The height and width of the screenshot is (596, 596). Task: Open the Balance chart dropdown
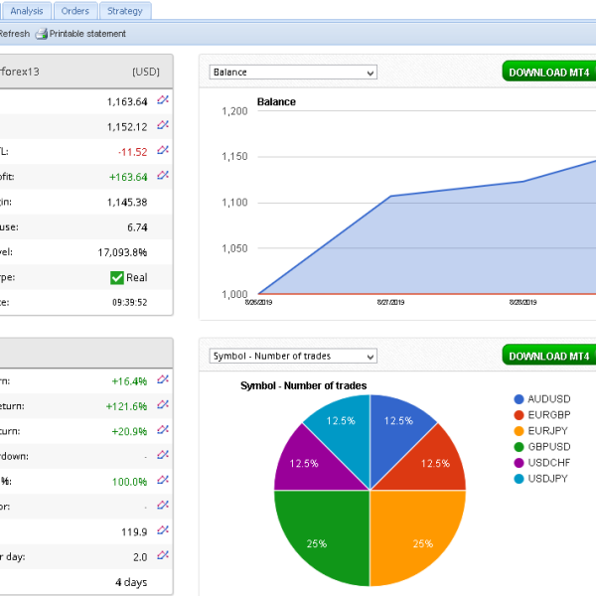(x=293, y=73)
